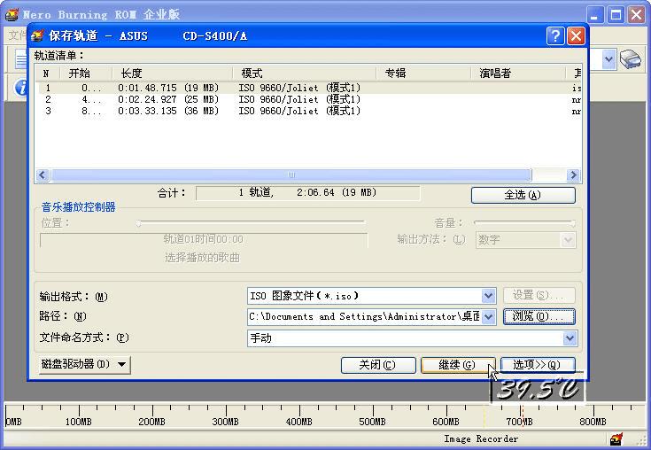This screenshot has height=450, width=651.
Task: Click the Nero Burning ROM main window icon
Action: click(12, 15)
